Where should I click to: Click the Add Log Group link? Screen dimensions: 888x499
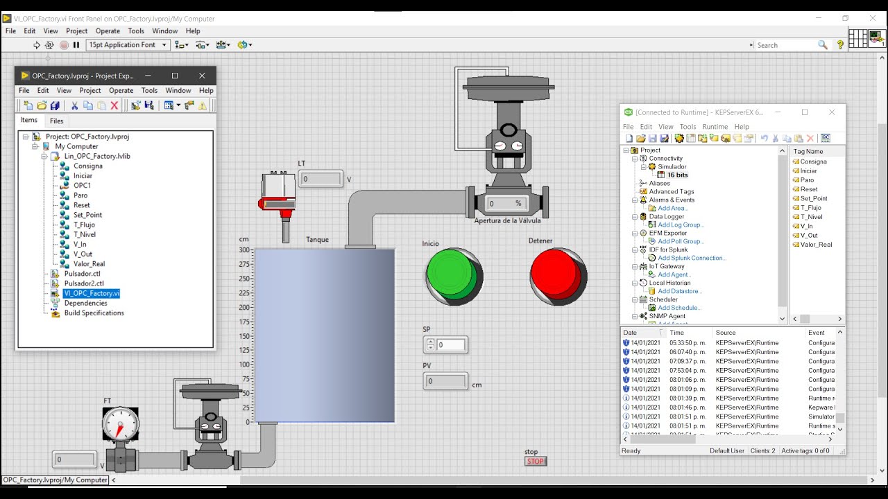pyautogui.click(x=680, y=225)
